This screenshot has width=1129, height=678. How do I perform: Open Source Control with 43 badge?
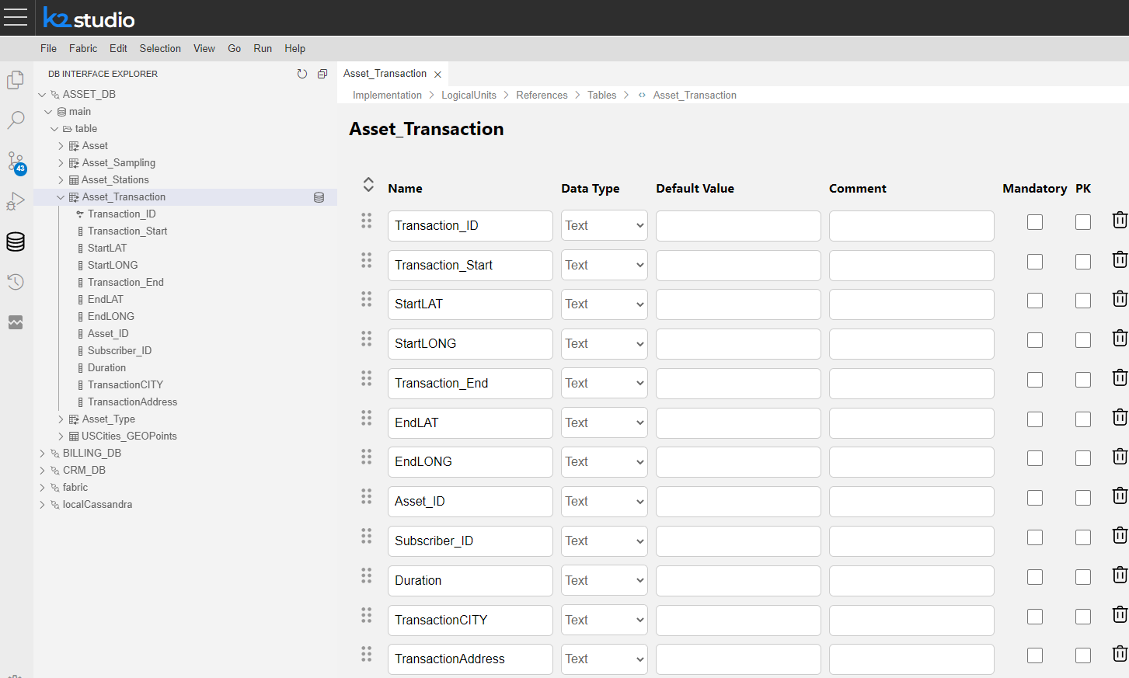(x=16, y=162)
